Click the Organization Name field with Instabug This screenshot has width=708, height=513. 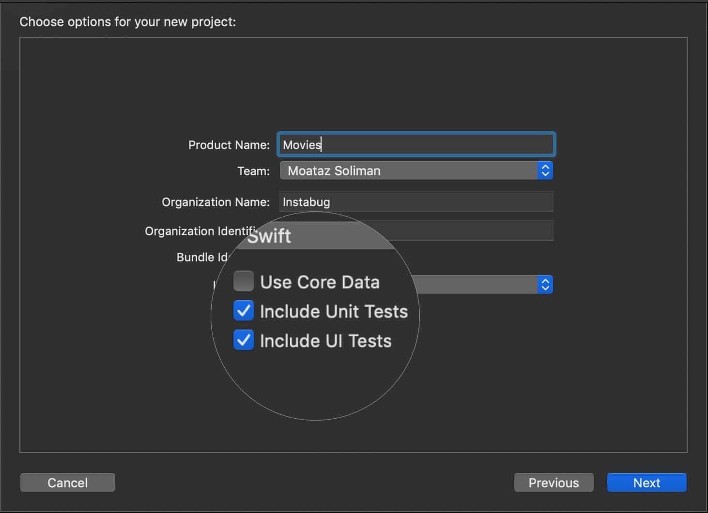tap(416, 201)
